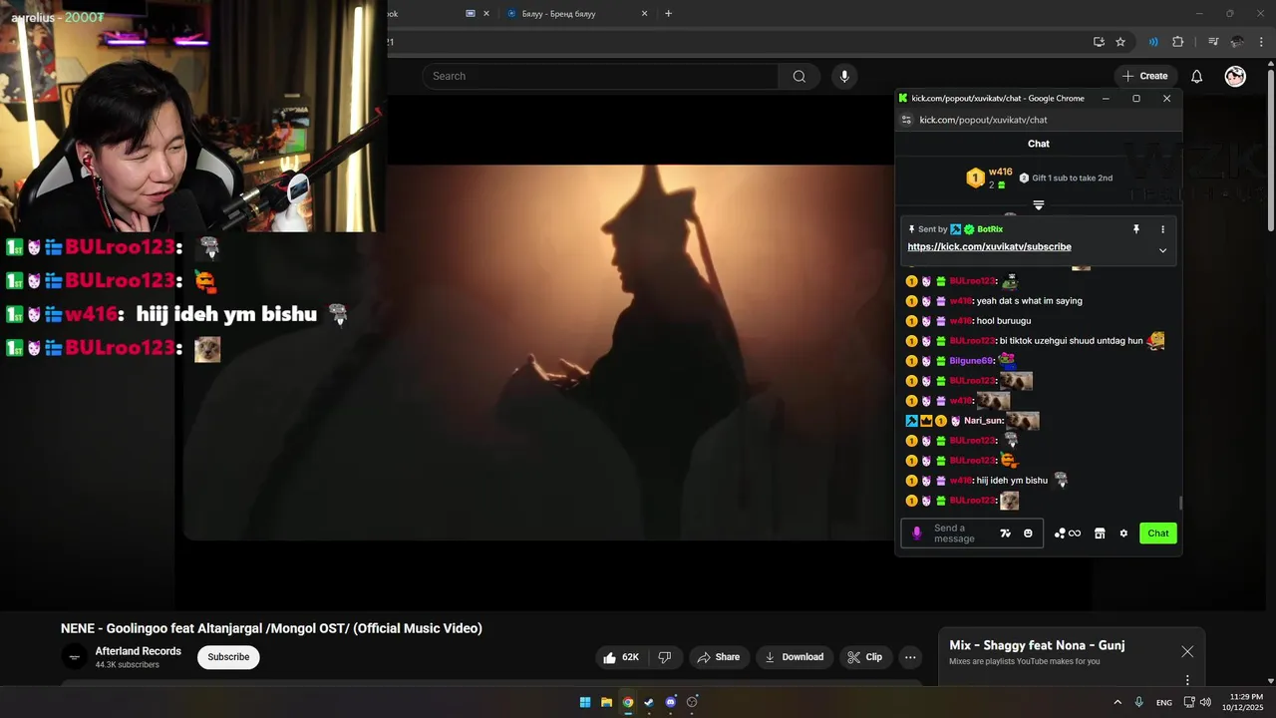This screenshot has width=1276, height=718.
Task: Collapse the gift leaderboard arrow in chat
Action: tap(1039, 205)
